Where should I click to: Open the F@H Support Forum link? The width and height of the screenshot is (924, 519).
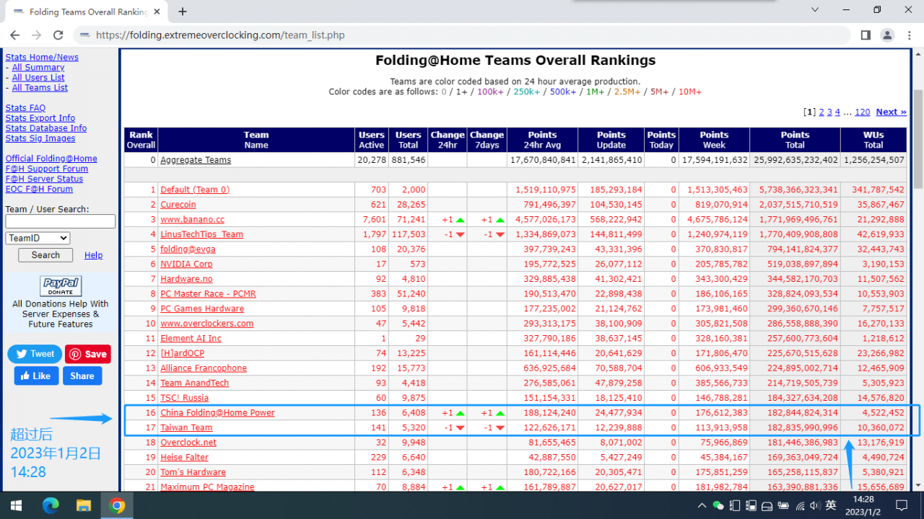click(47, 169)
